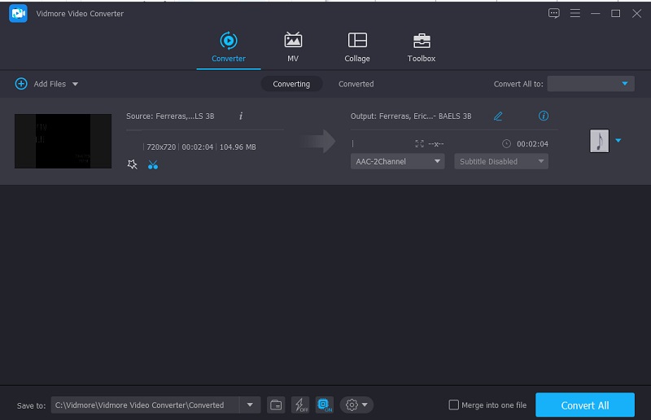This screenshot has height=420, width=651.
Task: Open the Convert All to format dropdown
Action: (590, 84)
